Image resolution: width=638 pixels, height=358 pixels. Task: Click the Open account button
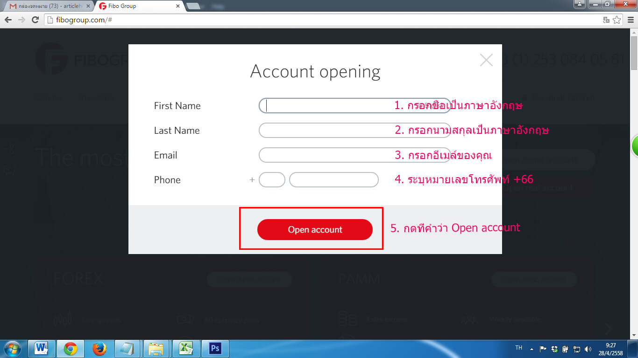pyautogui.click(x=315, y=229)
